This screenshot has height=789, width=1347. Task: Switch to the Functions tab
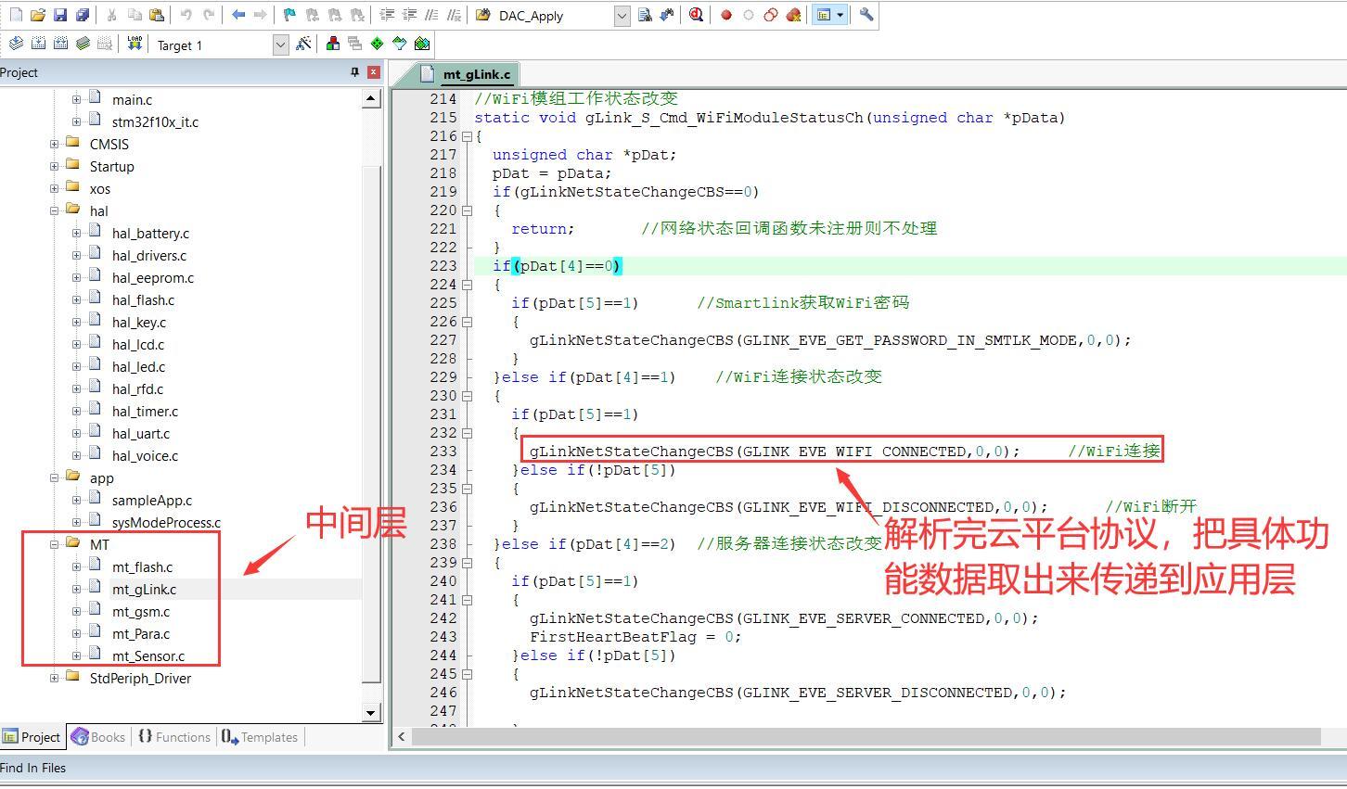click(174, 737)
